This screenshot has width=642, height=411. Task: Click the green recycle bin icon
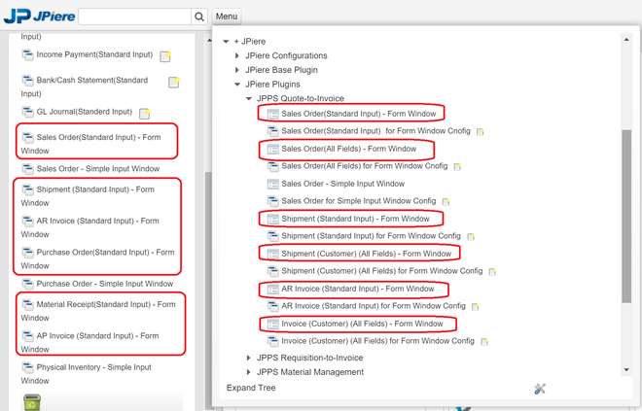click(32, 401)
